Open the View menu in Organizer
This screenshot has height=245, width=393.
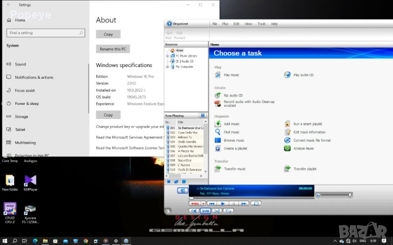[x=249, y=24]
